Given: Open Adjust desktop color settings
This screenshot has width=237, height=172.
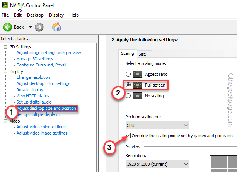Looking at the screenshot, I should coord(43,83).
